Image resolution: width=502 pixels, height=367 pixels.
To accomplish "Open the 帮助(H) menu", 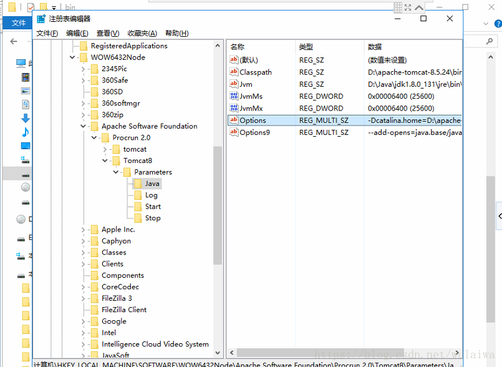I will (x=176, y=33).
